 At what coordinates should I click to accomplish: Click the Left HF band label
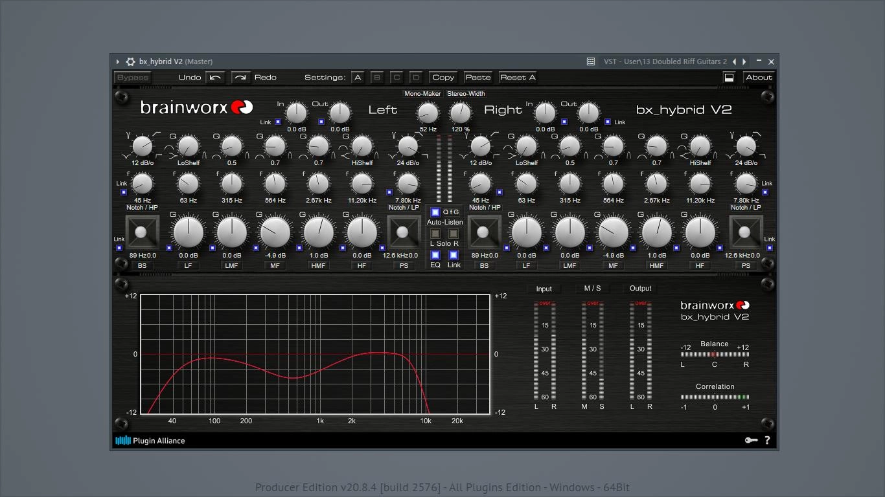pos(362,265)
